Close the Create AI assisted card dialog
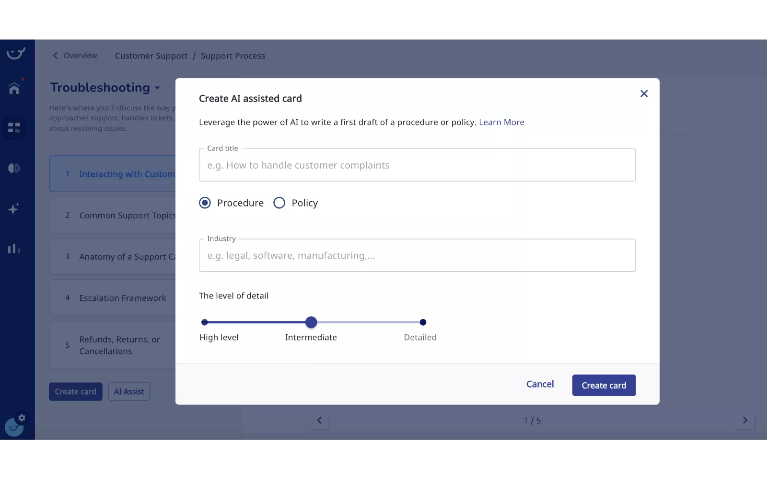The height and width of the screenshot is (479, 767). click(x=644, y=94)
